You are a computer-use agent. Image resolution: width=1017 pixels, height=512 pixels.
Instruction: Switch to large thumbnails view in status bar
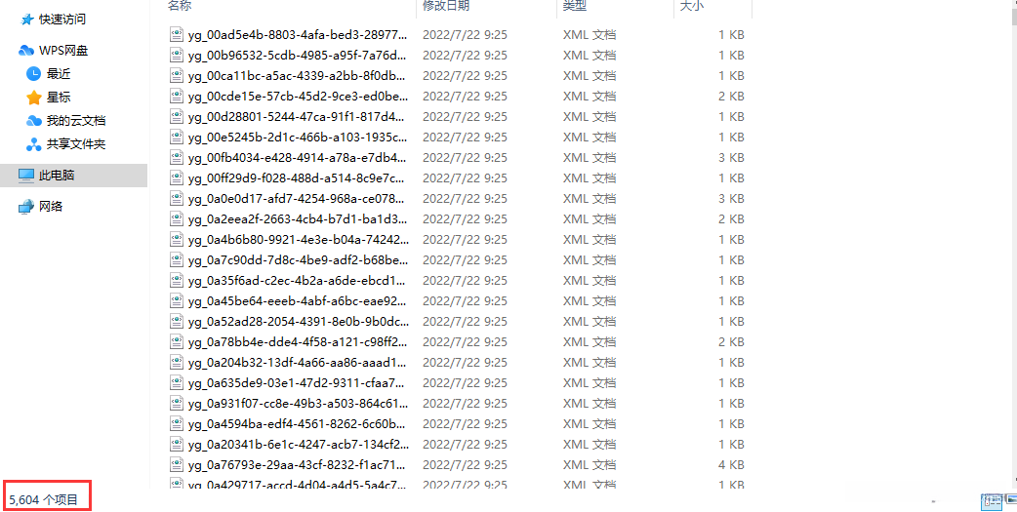click(1009, 499)
